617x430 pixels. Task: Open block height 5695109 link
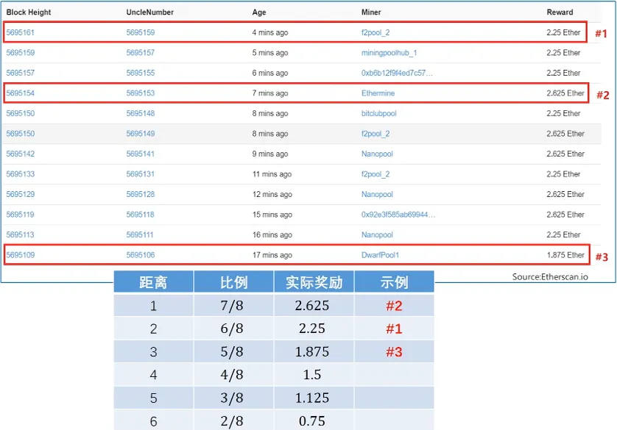[x=21, y=255]
